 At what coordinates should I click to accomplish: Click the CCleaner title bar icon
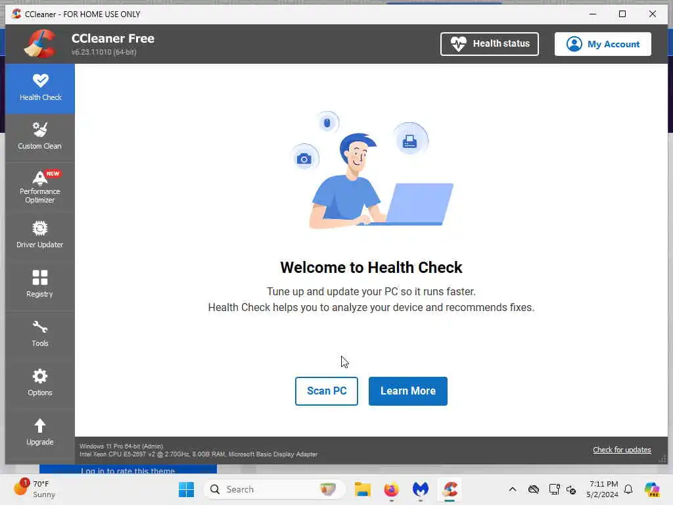click(16, 14)
